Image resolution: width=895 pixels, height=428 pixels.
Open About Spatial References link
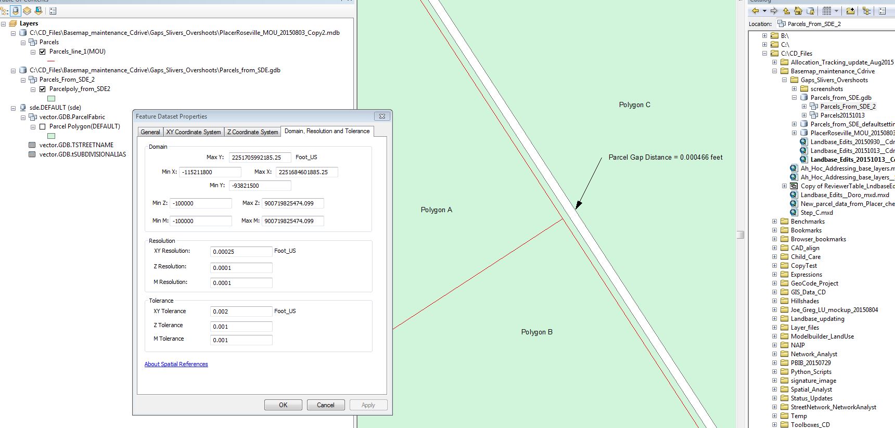[x=176, y=364]
